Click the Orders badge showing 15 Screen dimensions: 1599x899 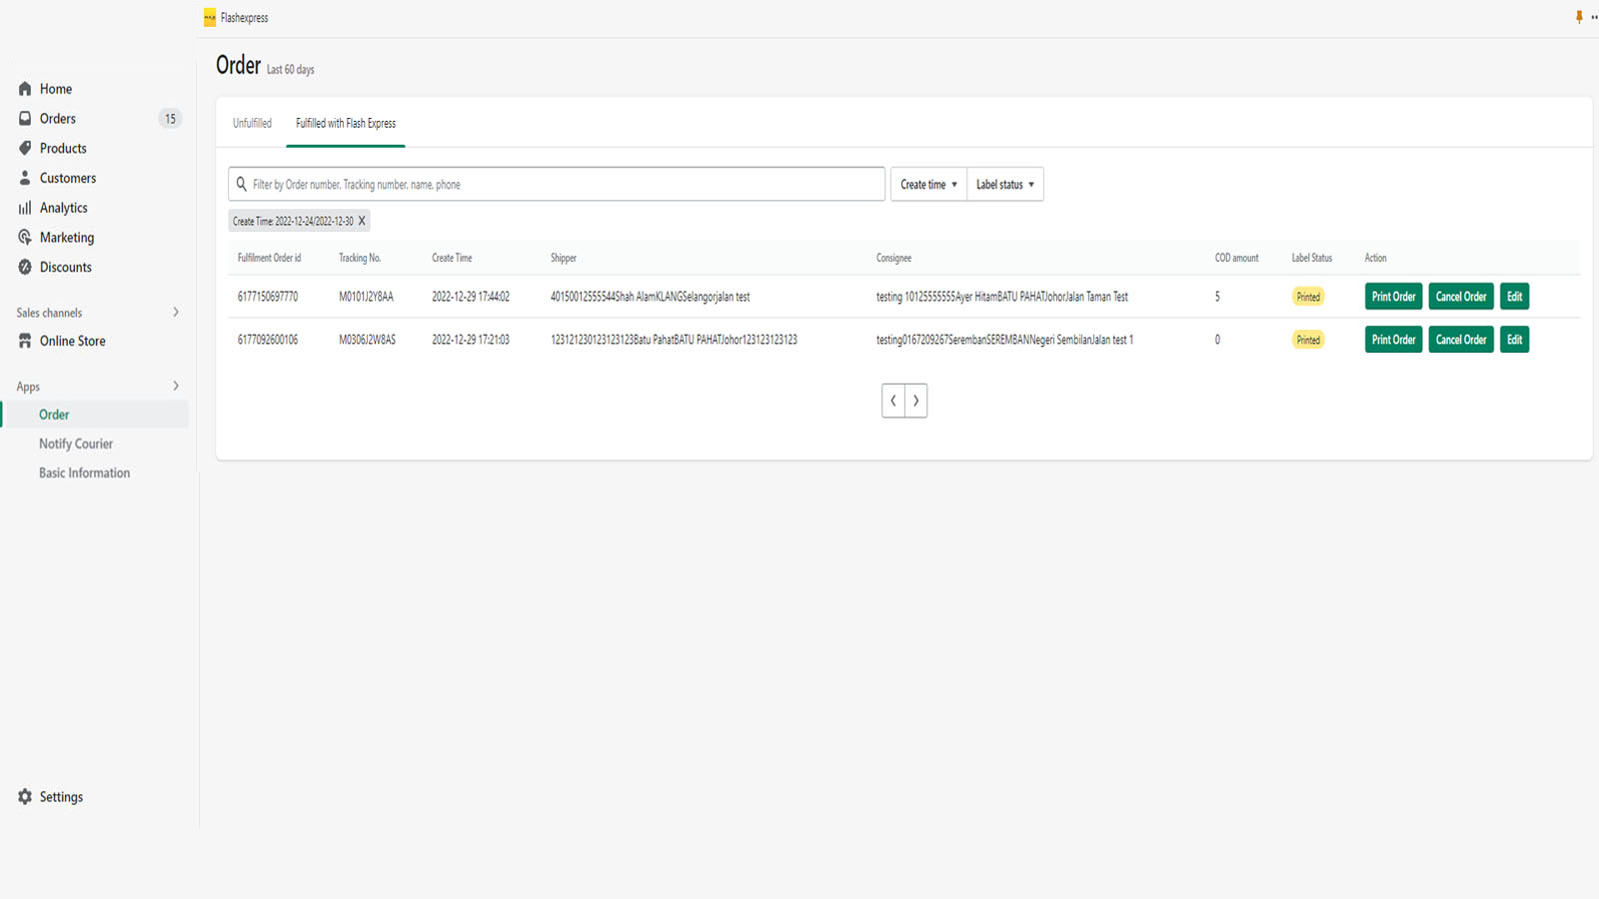[170, 119]
